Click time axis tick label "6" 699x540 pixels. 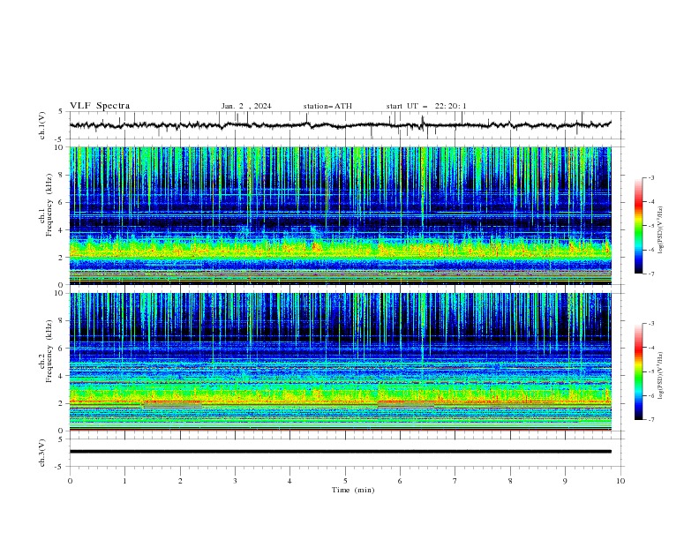[x=401, y=481]
